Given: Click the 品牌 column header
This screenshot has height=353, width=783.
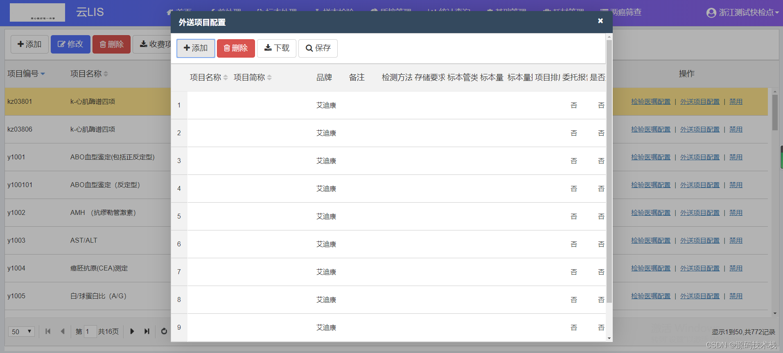Looking at the screenshot, I should tap(324, 78).
